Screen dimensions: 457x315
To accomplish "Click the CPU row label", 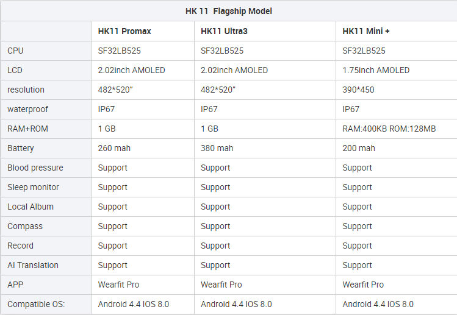I will click(x=15, y=51).
